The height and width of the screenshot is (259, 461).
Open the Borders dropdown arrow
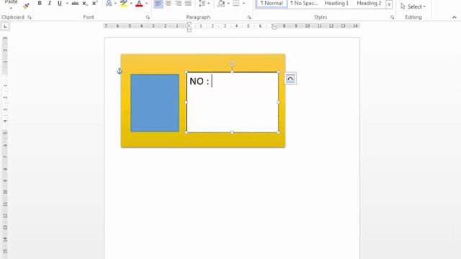(x=243, y=4)
